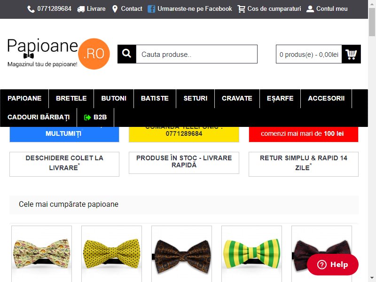Click the black shopping cart button
This screenshot has width=376, height=282.
351,54
